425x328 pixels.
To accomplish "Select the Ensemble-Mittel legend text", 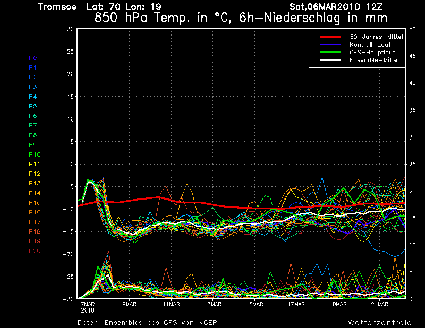I will tap(374, 61).
